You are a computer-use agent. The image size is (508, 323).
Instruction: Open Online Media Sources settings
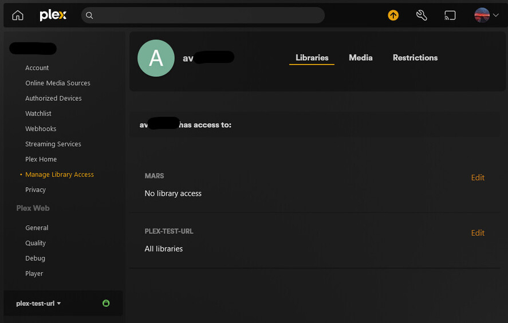tap(58, 83)
